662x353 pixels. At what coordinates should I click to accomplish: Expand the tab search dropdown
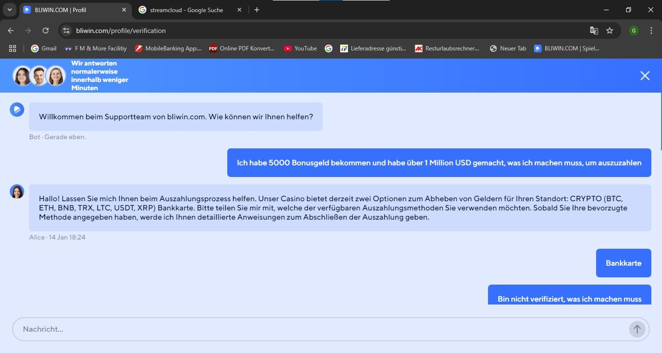coord(9,10)
